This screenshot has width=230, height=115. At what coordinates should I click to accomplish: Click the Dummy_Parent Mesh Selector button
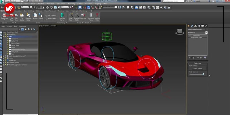click(198, 68)
